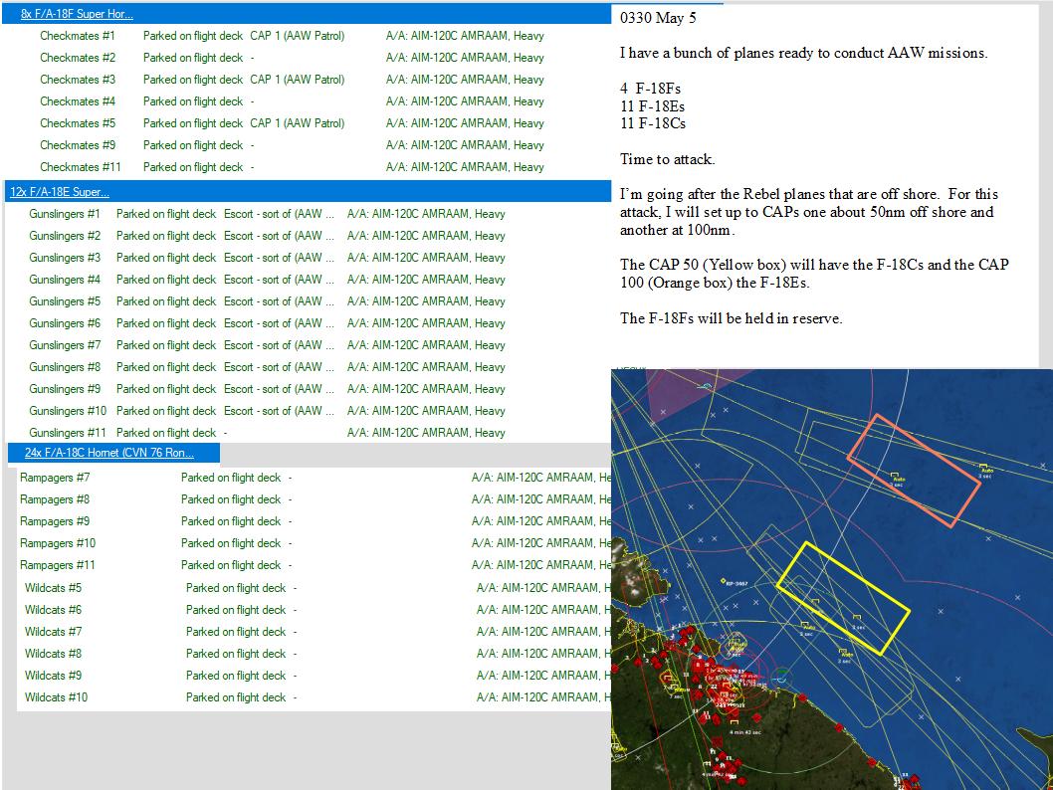
Task: Click AIM-120C AMRAAM loadout of Wildcats #8
Action: click(x=543, y=654)
